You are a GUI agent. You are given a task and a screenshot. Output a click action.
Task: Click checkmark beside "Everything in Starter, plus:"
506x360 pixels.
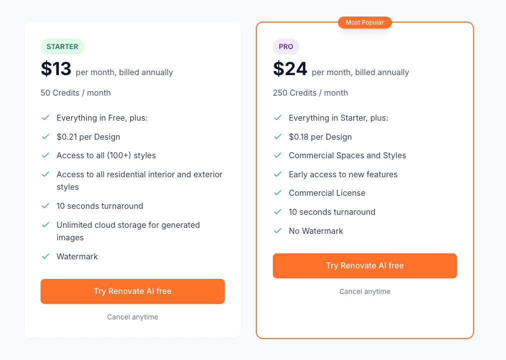278,118
